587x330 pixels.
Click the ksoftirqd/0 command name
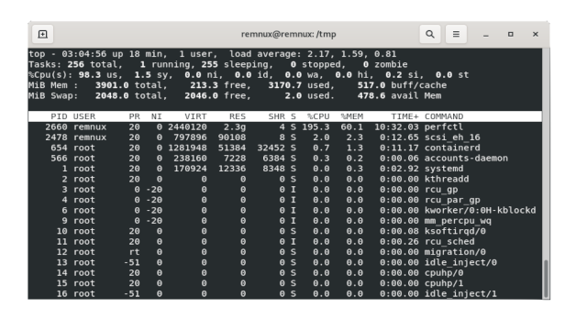(x=455, y=231)
